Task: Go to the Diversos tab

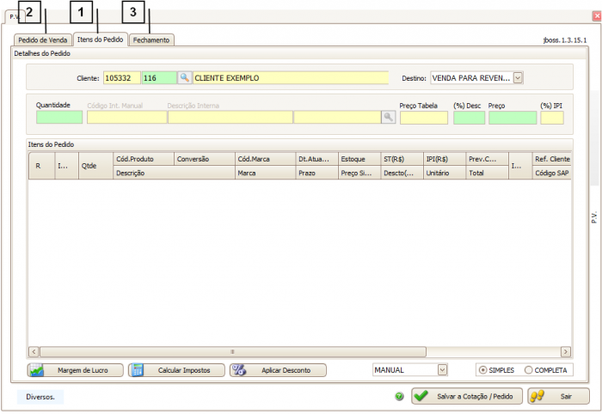Action: [x=40, y=397]
